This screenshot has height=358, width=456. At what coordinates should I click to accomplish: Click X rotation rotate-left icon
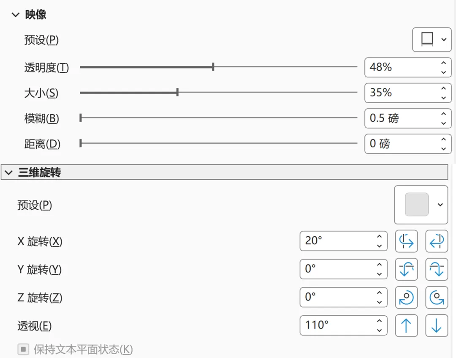point(406,241)
